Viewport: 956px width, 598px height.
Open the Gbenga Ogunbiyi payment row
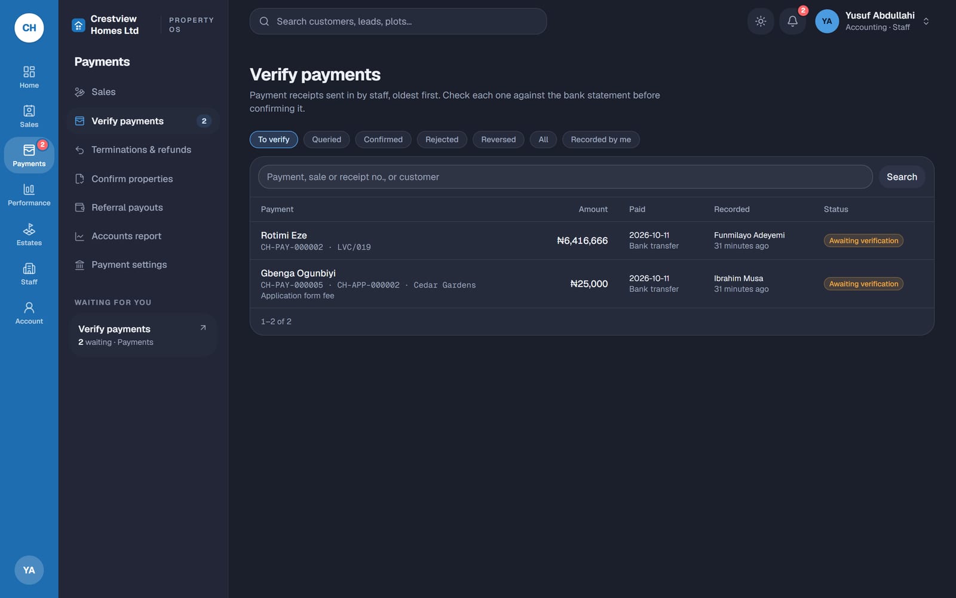tap(592, 284)
